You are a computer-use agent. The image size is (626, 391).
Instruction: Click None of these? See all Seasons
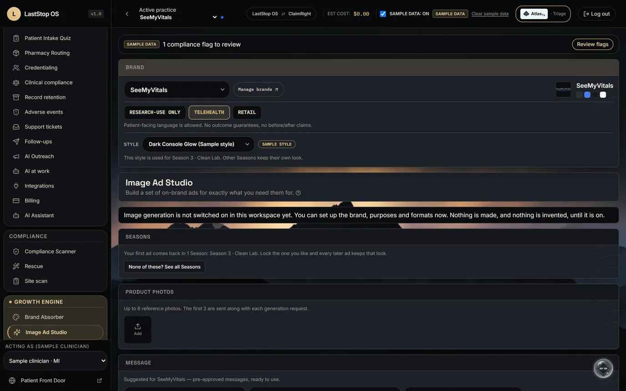(164, 267)
